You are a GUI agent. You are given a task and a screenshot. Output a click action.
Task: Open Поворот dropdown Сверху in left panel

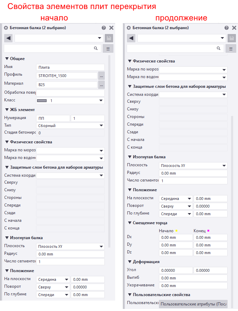pyautogui.click(x=53, y=287)
